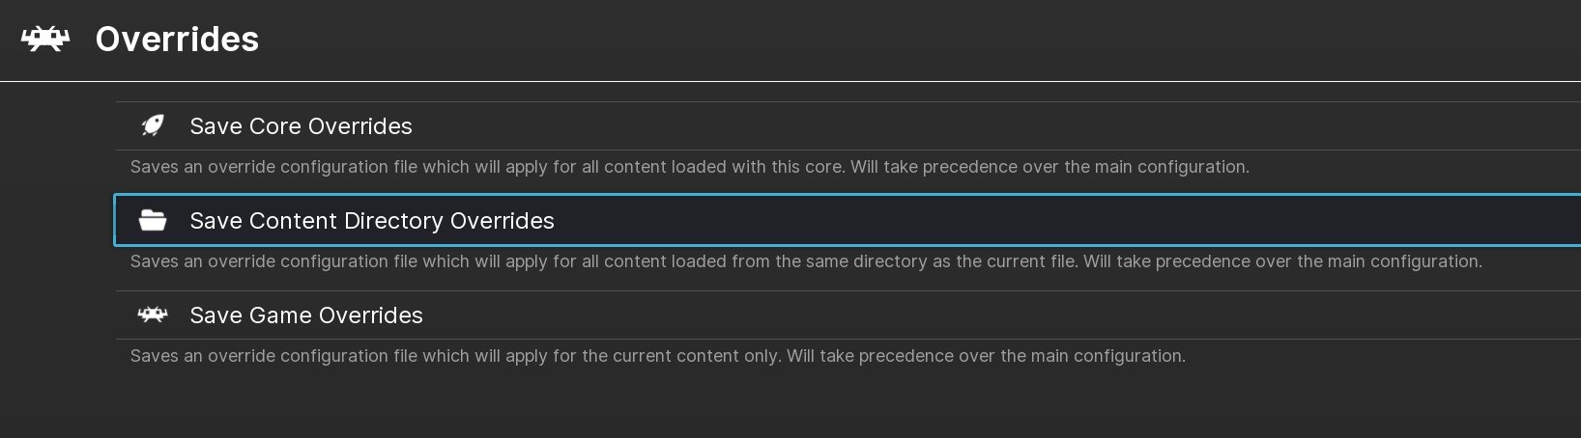Click the Overrides page title
This screenshot has width=1581, height=438.
tap(177, 40)
